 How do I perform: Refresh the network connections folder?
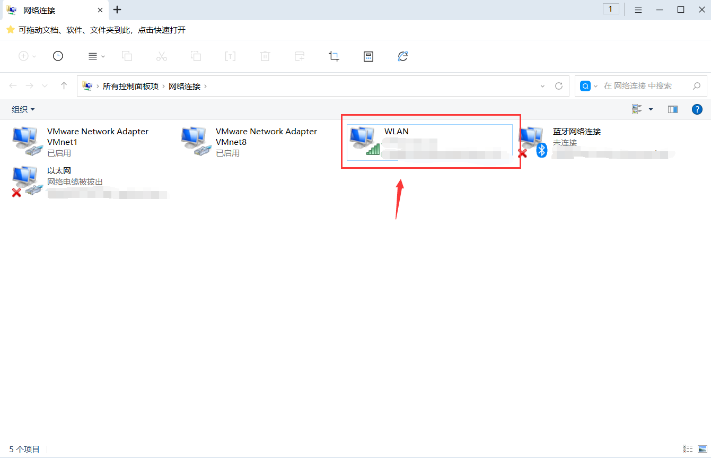(558, 86)
